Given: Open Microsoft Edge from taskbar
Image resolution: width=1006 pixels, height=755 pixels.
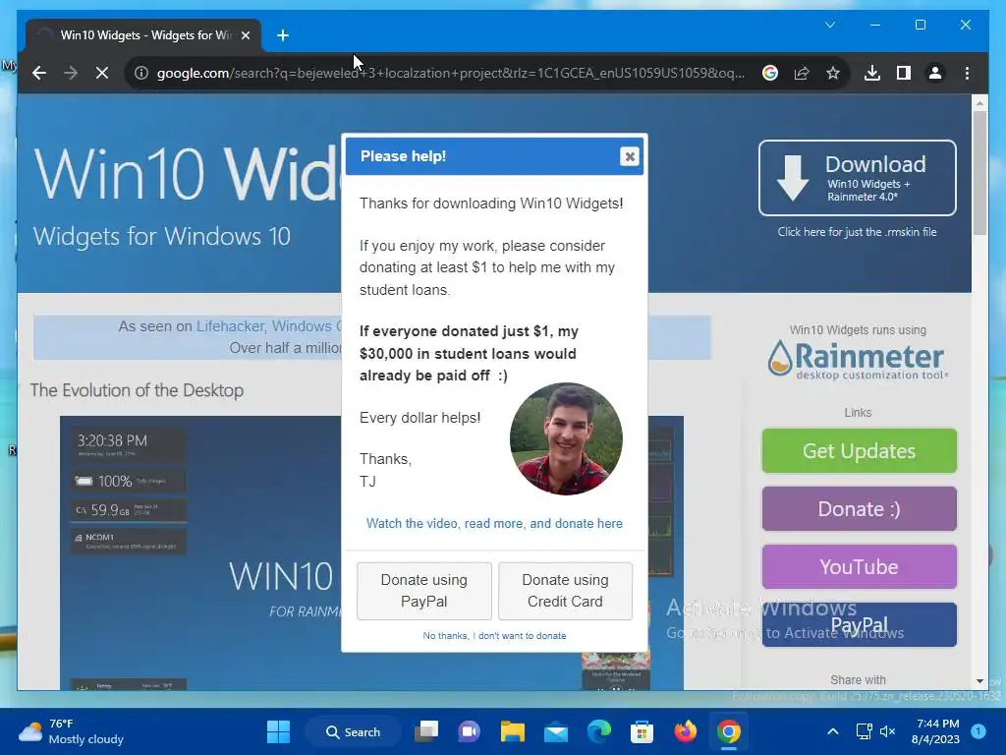Looking at the screenshot, I should click(x=599, y=731).
